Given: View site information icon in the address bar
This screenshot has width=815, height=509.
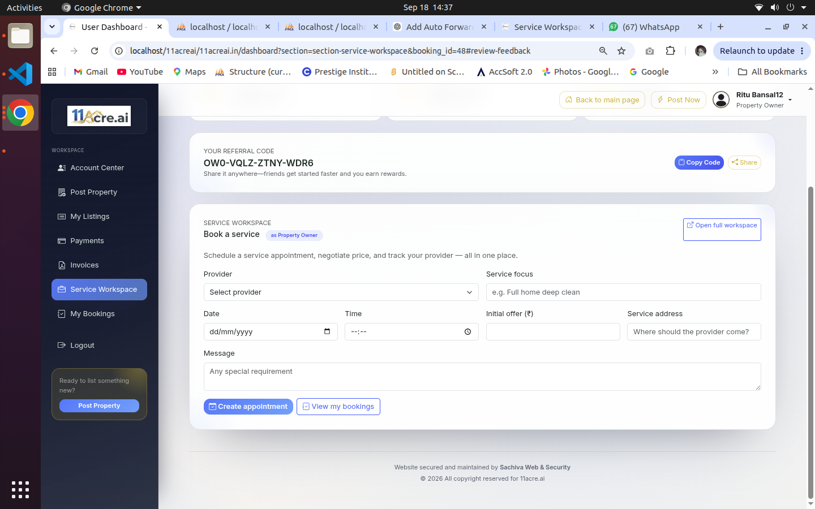Looking at the screenshot, I should pyautogui.click(x=119, y=51).
